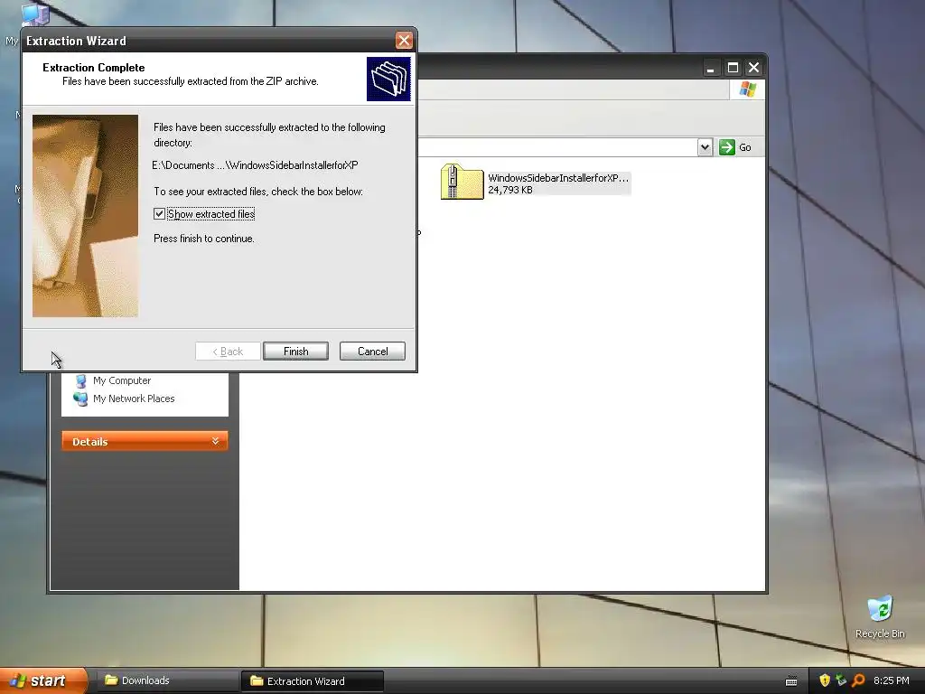Switch to Downloads taskbar button
This screenshot has width=925, height=694.
(167, 680)
